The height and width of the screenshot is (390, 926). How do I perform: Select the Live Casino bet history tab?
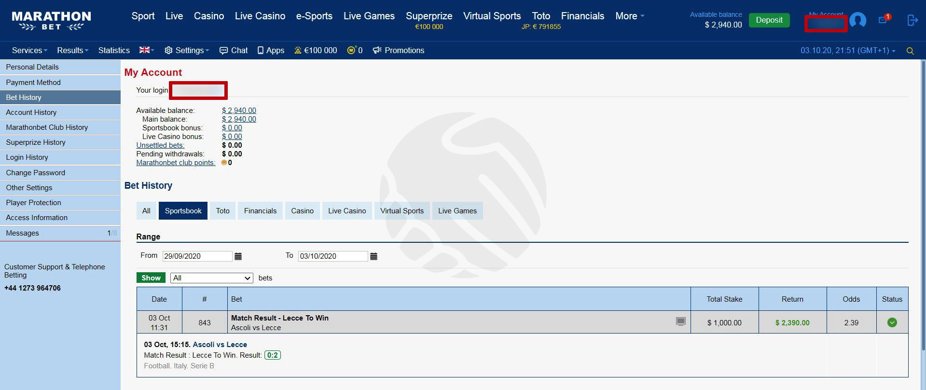[x=347, y=211]
